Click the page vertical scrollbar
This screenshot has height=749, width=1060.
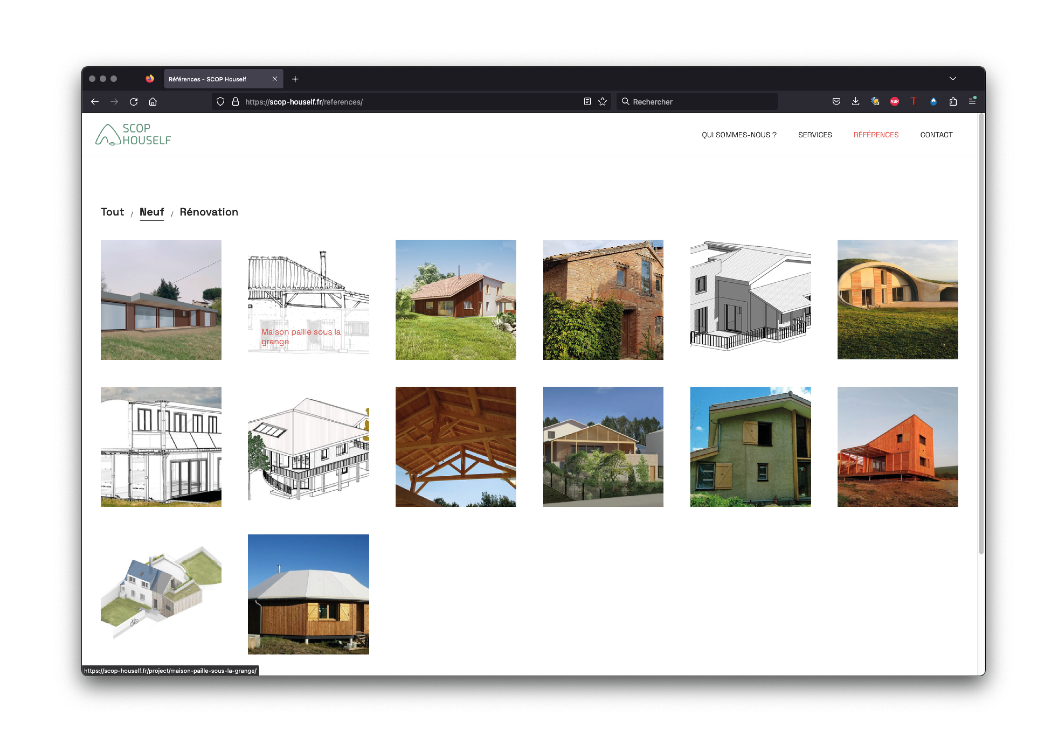981,332
